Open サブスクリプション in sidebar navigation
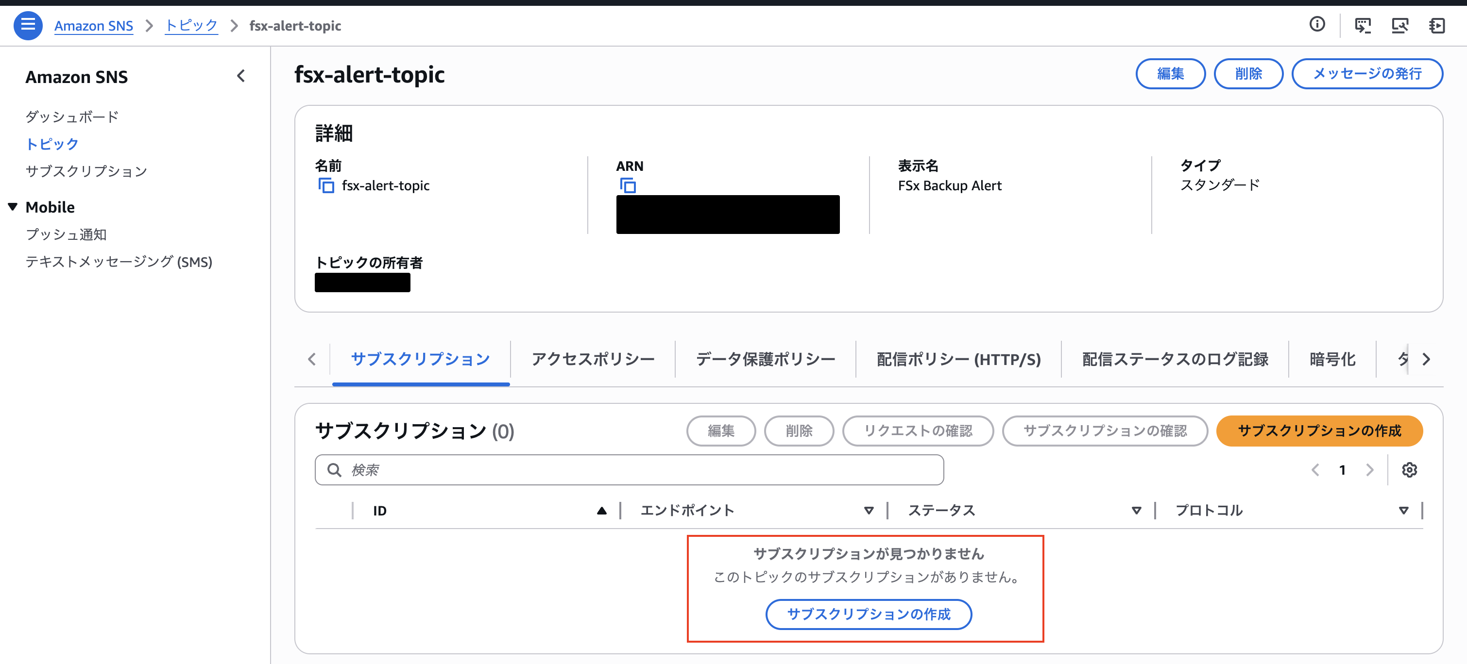1467x664 pixels. pos(86,171)
